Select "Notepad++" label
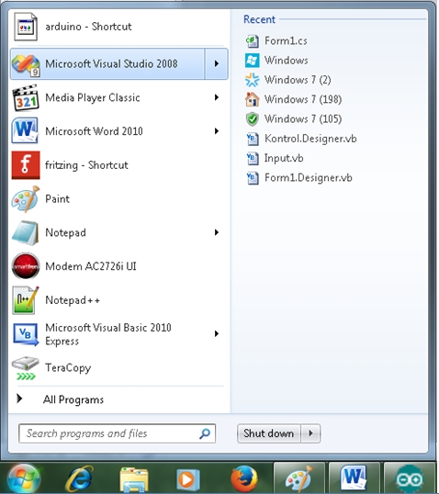The width and height of the screenshot is (439, 494). [x=73, y=300]
